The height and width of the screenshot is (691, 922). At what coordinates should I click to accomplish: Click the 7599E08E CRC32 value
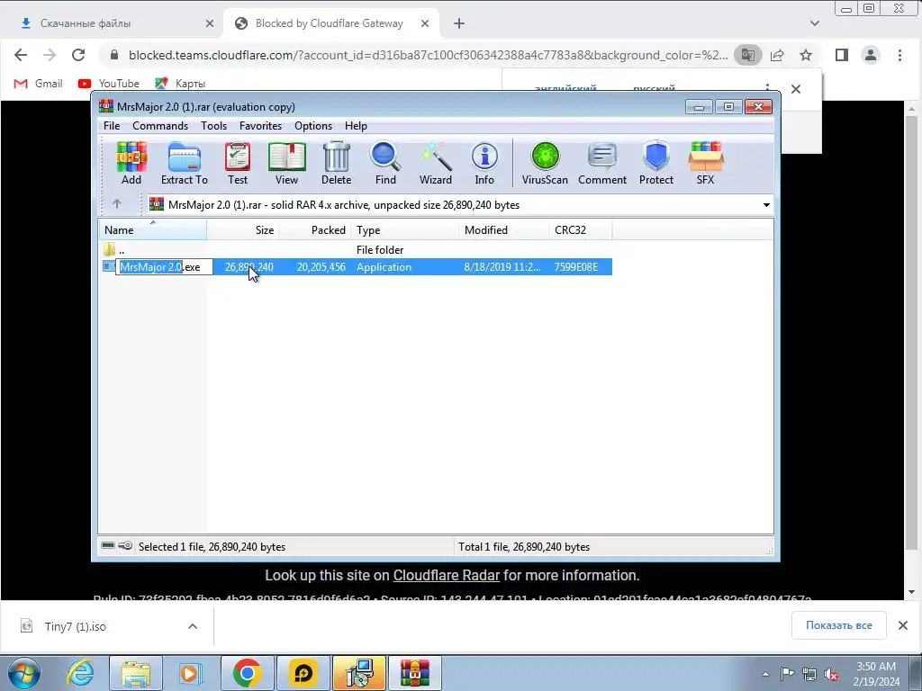575,266
